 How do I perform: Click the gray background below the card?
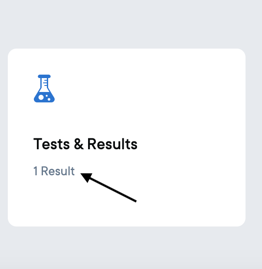pyautogui.click(x=131, y=248)
